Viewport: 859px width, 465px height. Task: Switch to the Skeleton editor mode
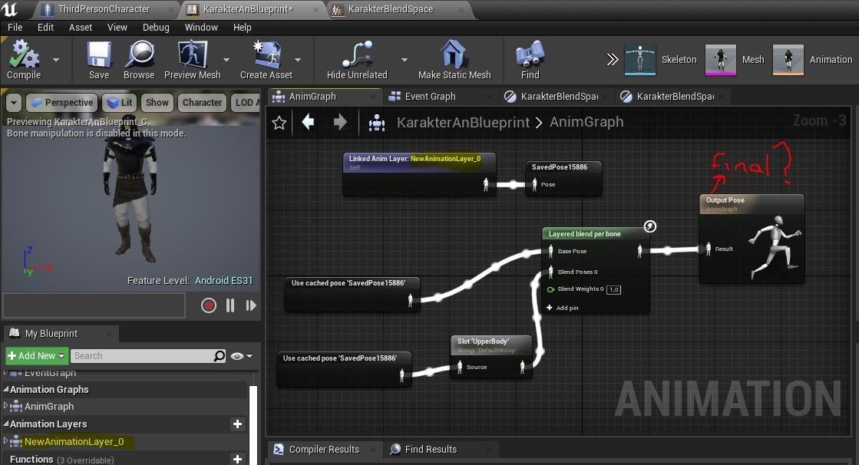coord(661,60)
